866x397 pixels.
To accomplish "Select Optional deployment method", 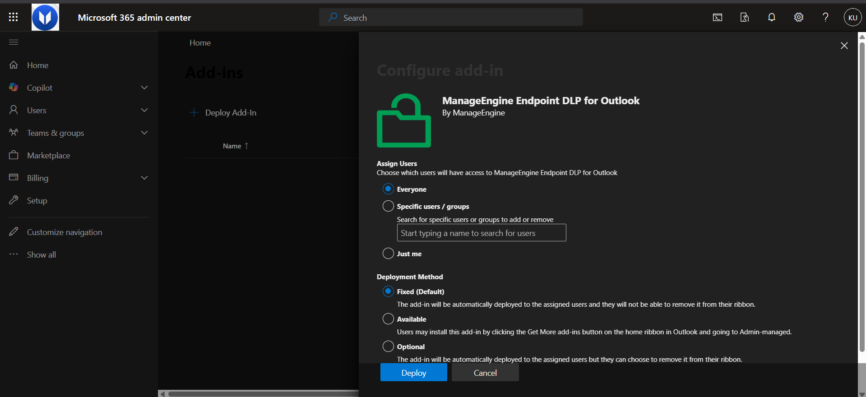I will [x=388, y=346].
